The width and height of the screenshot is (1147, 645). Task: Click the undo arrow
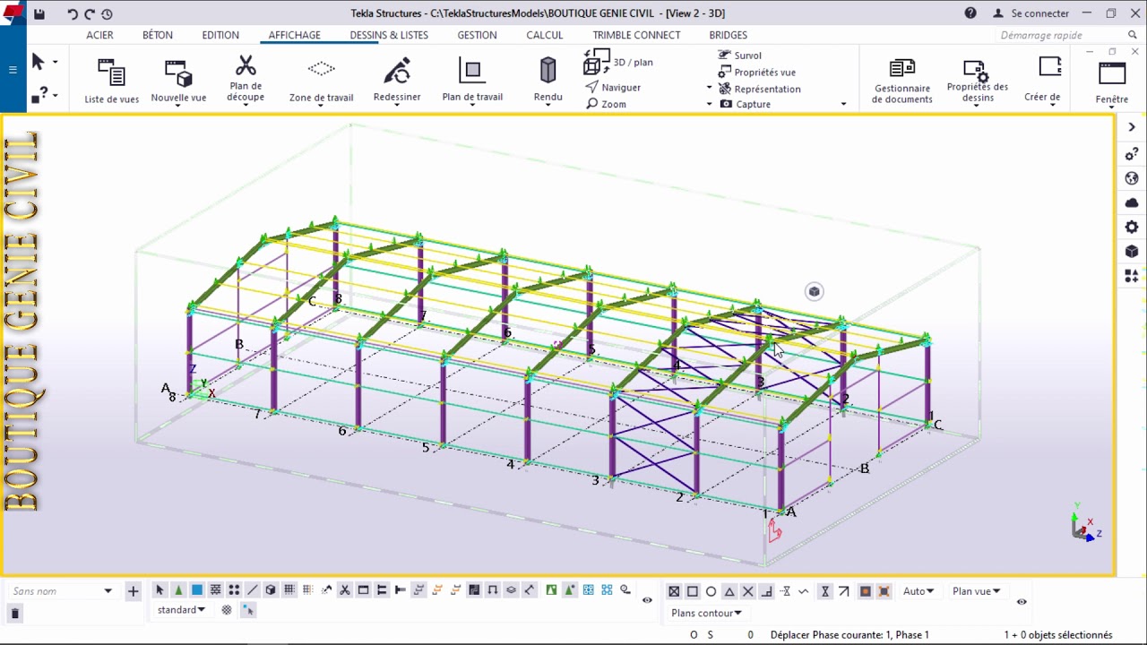coord(73,14)
